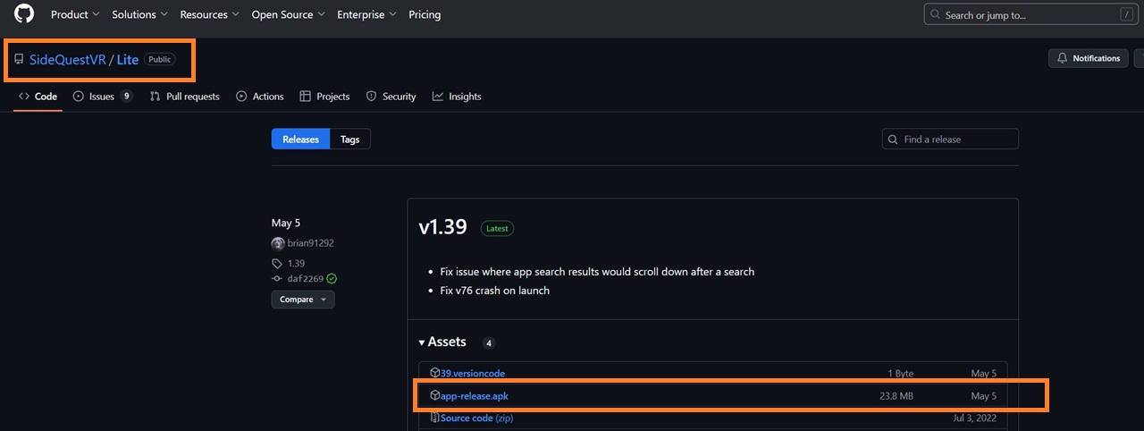Open the Pricing page
The image size is (1144, 431).
coord(425,14)
